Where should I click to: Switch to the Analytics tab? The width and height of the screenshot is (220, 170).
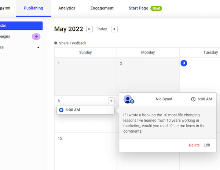[x=67, y=8]
